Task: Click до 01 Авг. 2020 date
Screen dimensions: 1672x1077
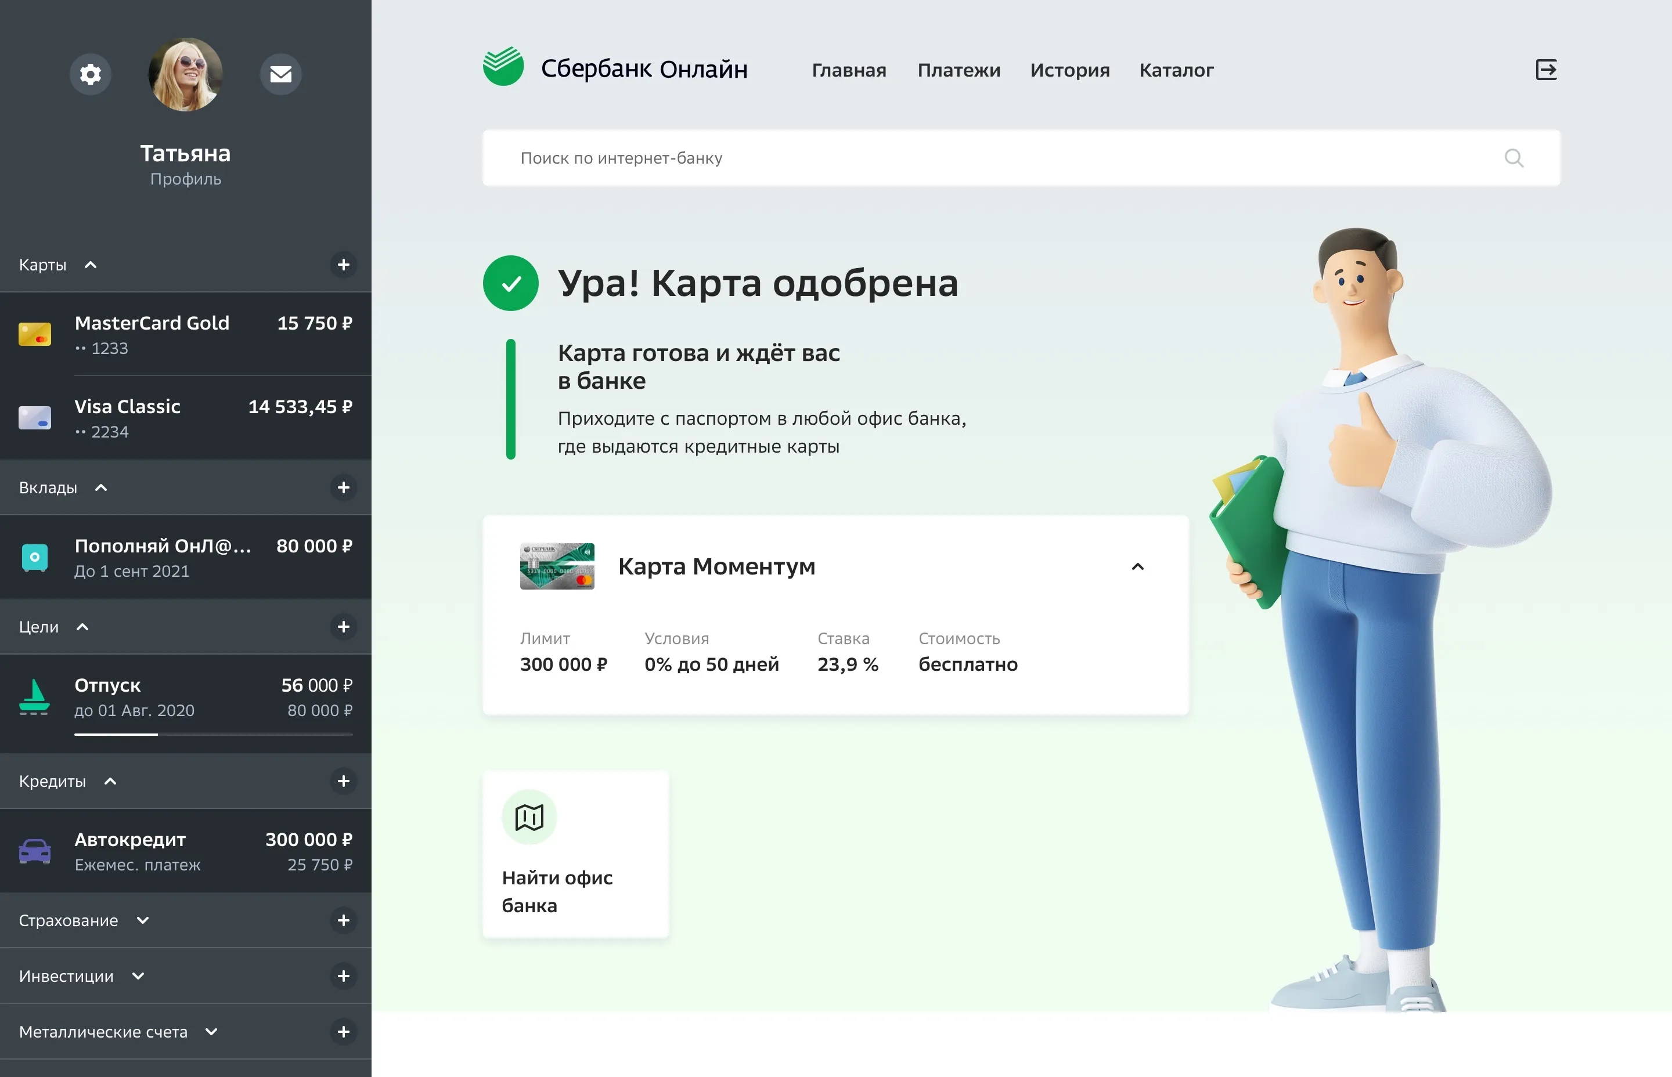Action: pos(134,710)
